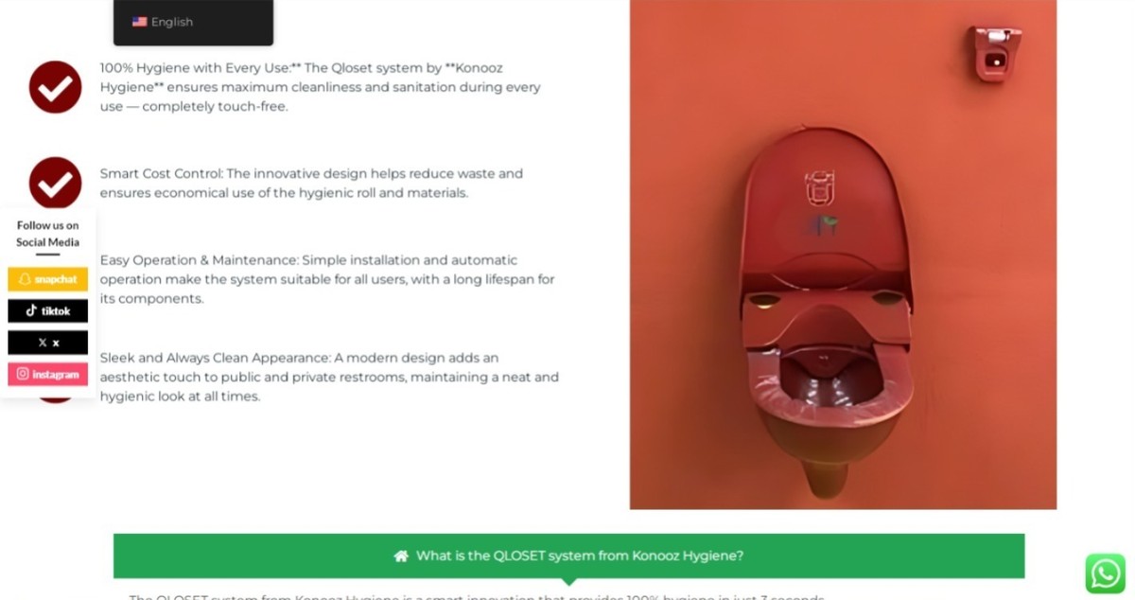Click checkmark icon beside Smart Cost Control

pos(55,183)
